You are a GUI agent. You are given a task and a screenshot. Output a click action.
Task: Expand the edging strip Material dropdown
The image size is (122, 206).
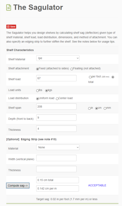pyautogui.click(x=58, y=147)
